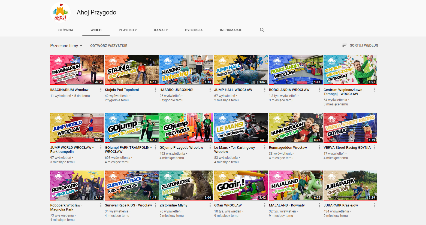The height and width of the screenshot is (225, 426).
Task: Play the Robopark Wrocław thumbnail
Action: [77, 185]
